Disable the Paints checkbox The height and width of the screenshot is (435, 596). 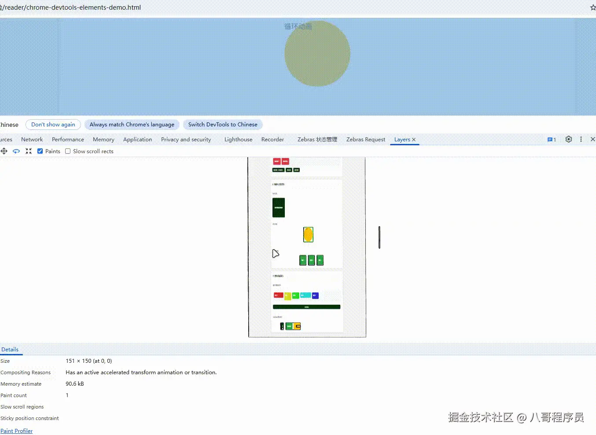(x=40, y=151)
